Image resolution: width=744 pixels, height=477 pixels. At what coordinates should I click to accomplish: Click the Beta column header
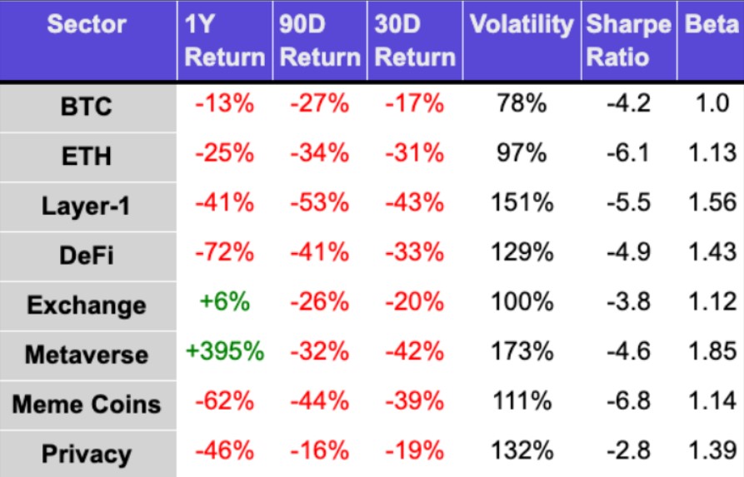711,25
